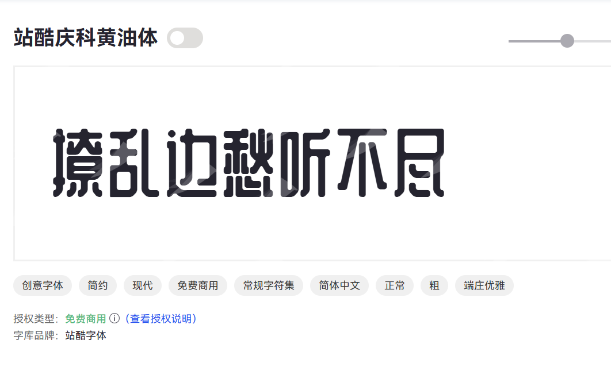The width and height of the screenshot is (611, 367).
Task: Click the 站酷字体 brand name
Action: click(86, 335)
